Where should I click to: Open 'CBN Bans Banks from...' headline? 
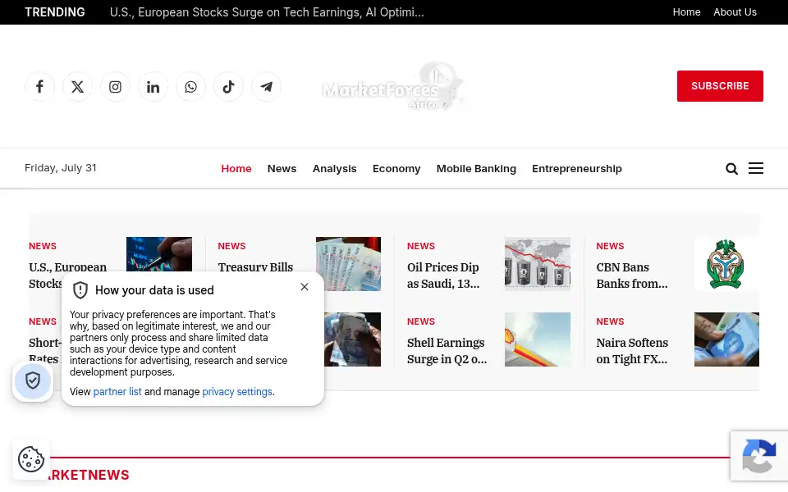(x=632, y=276)
